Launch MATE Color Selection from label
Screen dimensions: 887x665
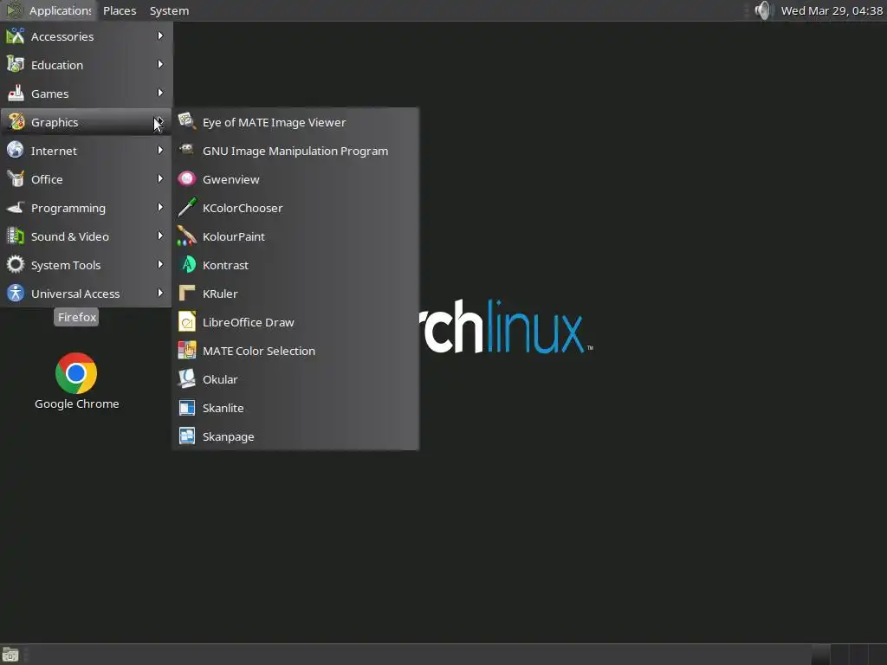point(258,351)
